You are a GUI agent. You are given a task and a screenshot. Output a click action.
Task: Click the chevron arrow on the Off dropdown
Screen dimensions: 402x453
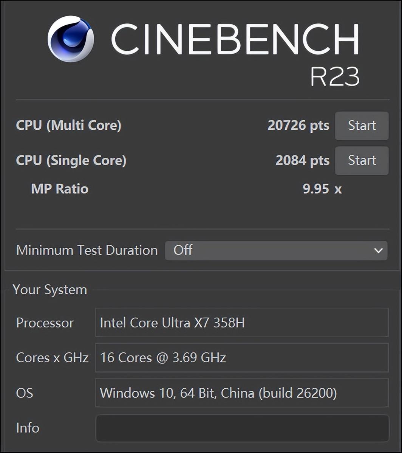point(378,250)
